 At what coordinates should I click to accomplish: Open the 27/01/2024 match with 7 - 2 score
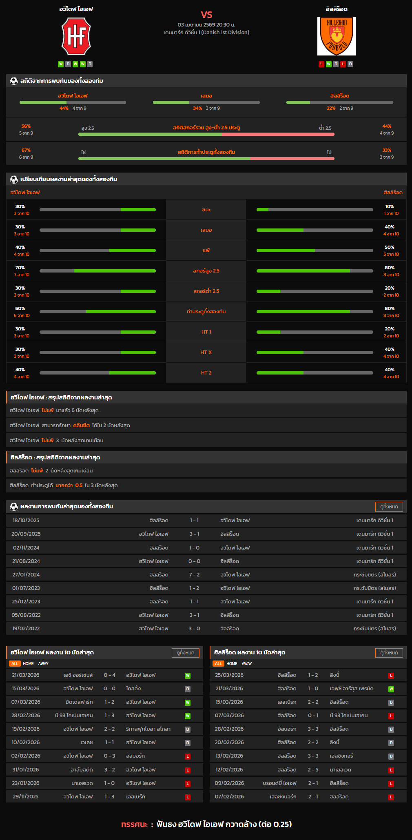pyautogui.click(x=194, y=574)
